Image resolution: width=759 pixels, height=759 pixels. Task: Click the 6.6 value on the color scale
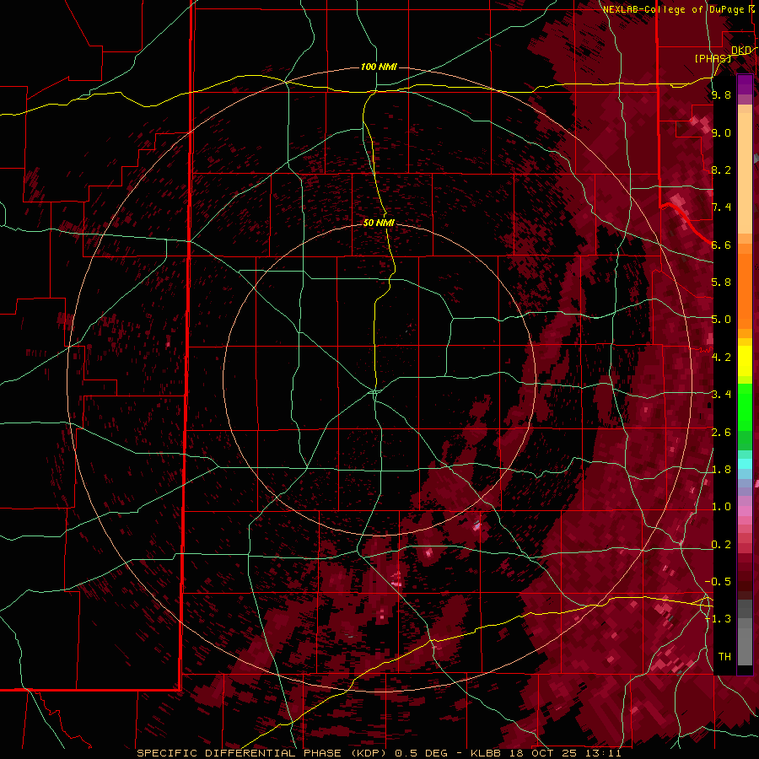pos(721,245)
